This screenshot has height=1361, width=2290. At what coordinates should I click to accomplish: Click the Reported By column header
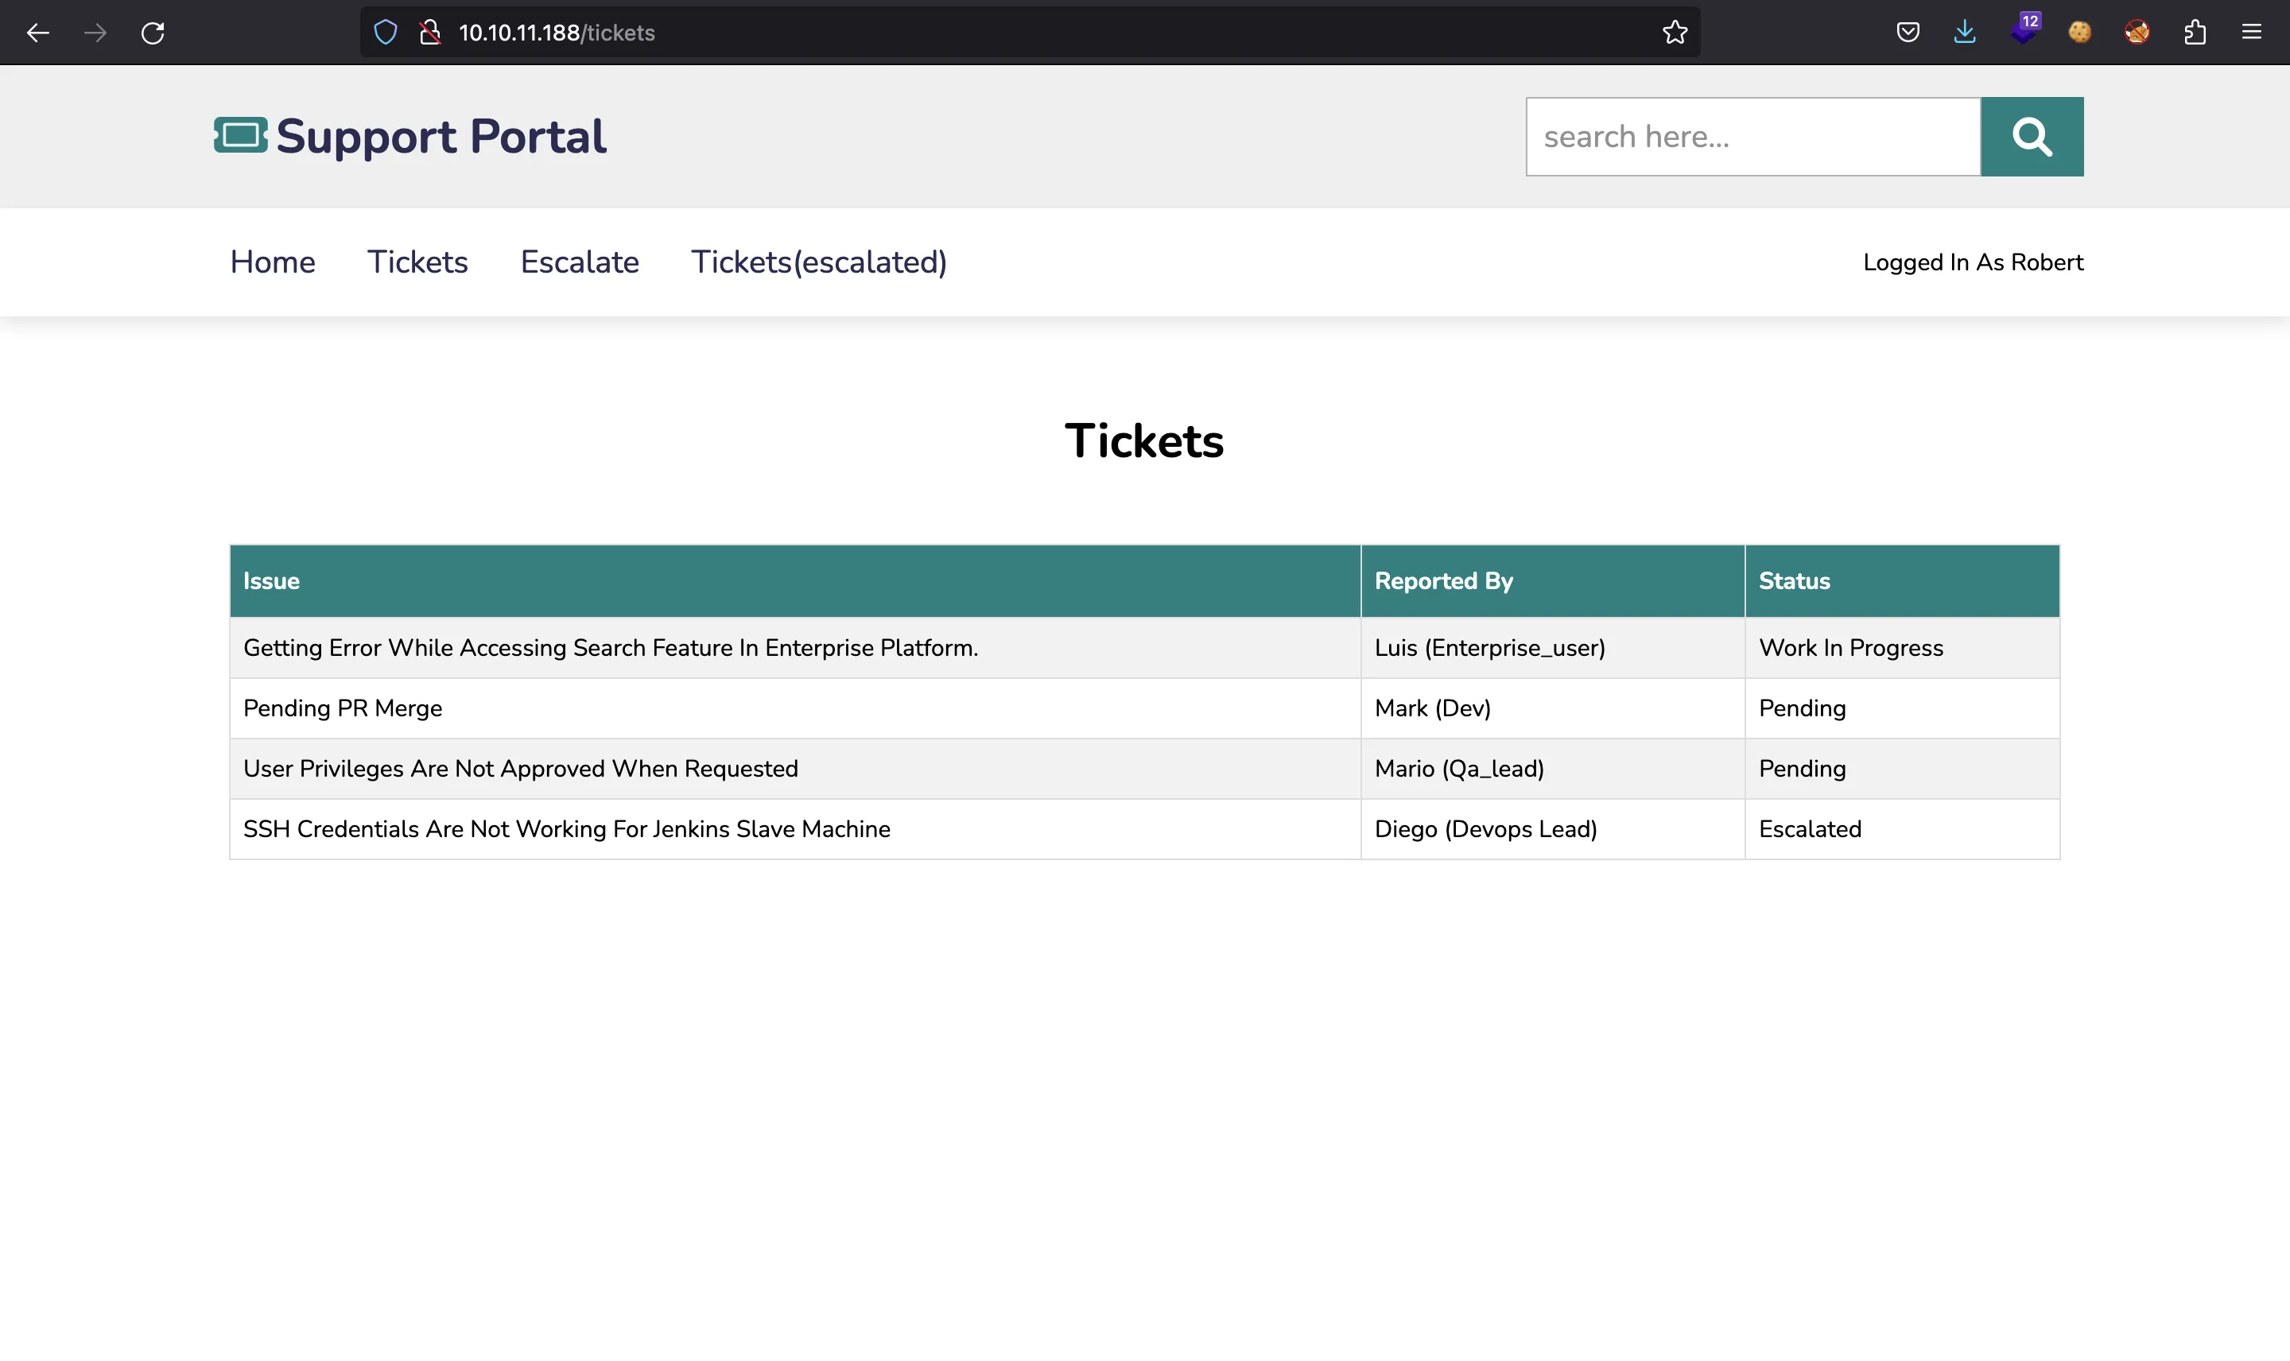[1553, 581]
